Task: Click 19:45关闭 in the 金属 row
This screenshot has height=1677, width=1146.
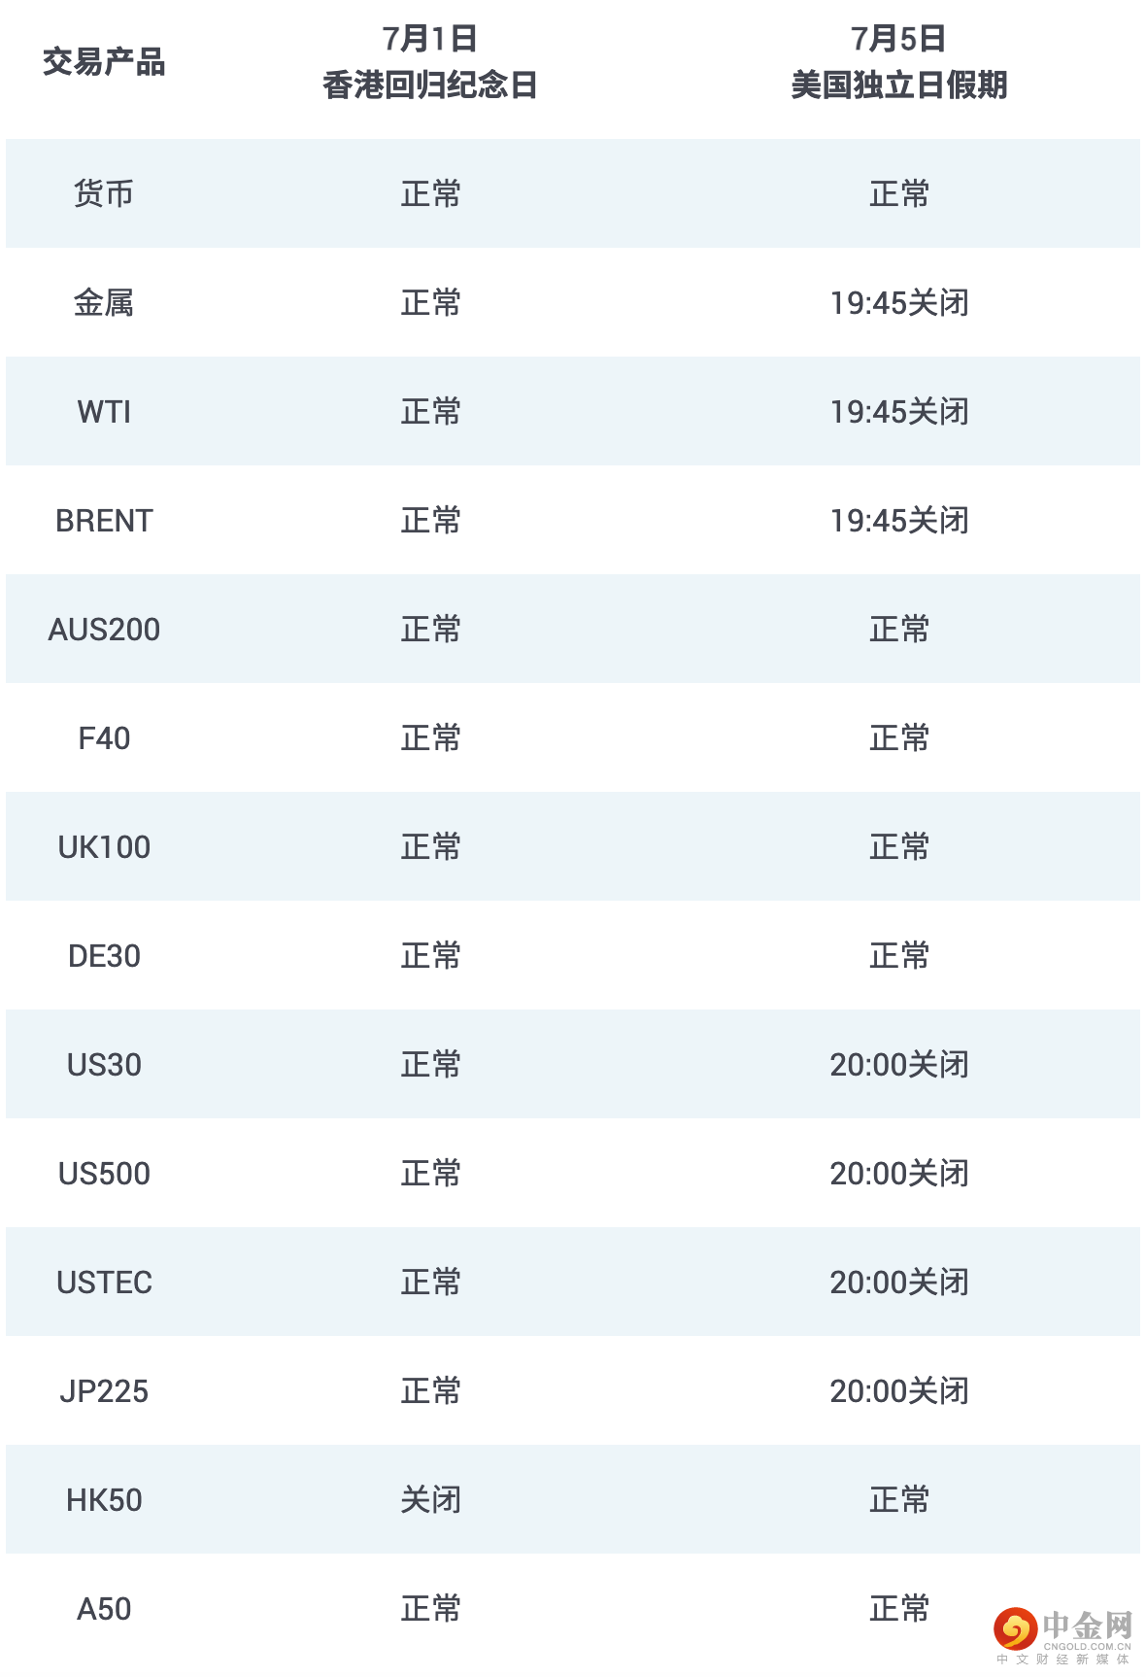Action: click(x=898, y=303)
